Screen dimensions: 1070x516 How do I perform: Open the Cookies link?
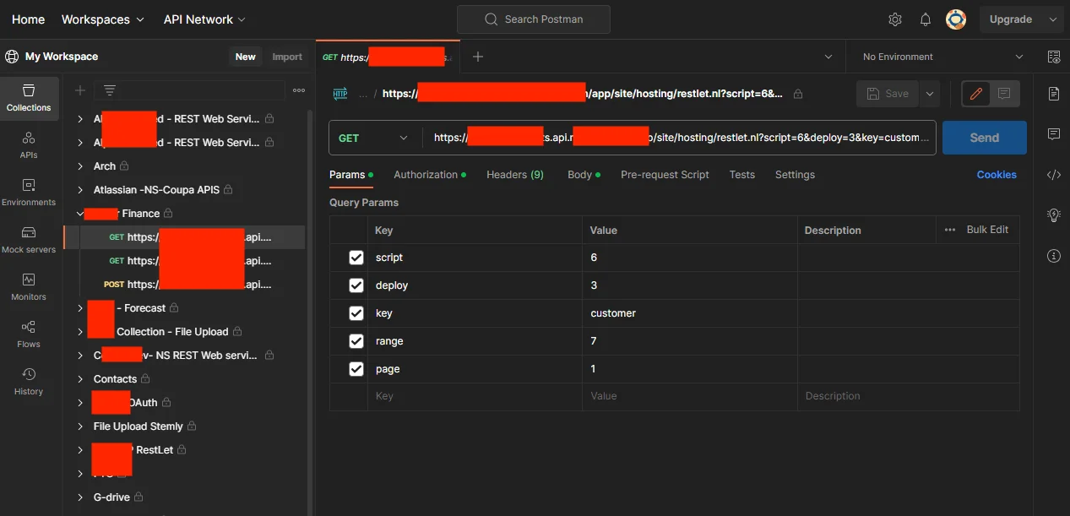tap(997, 175)
